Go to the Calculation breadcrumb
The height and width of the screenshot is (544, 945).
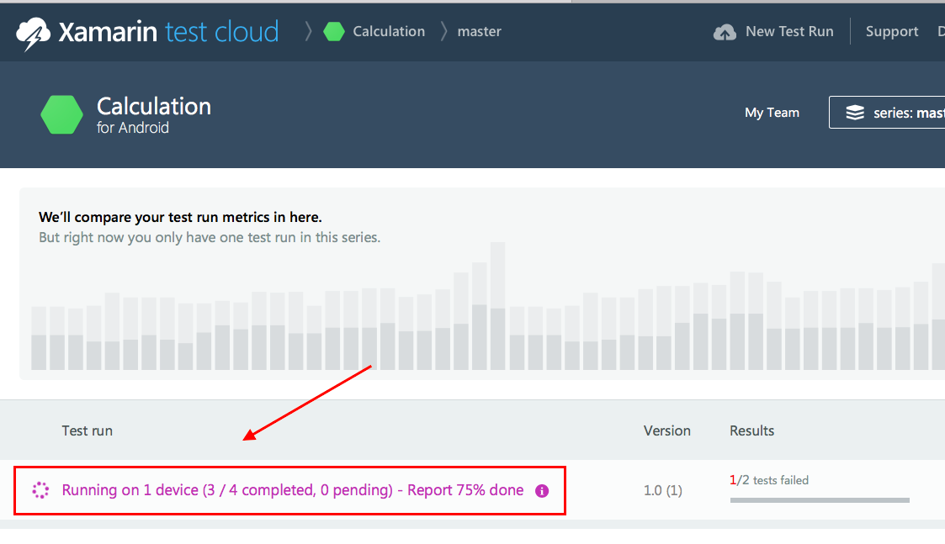click(389, 31)
